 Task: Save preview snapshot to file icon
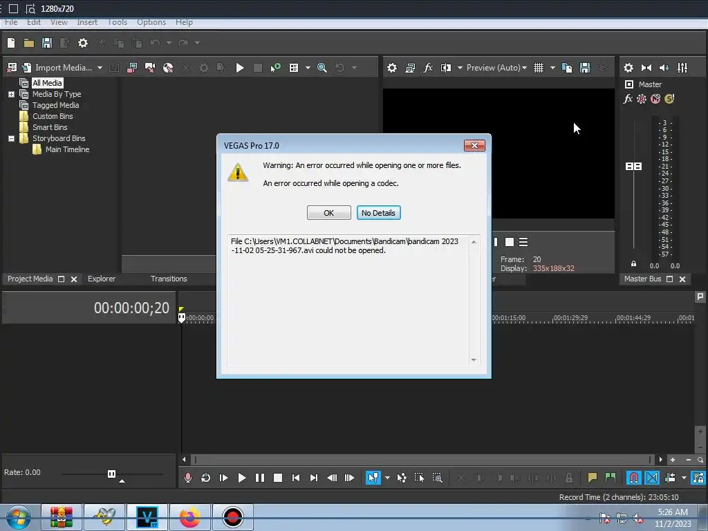tap(585, 68)
